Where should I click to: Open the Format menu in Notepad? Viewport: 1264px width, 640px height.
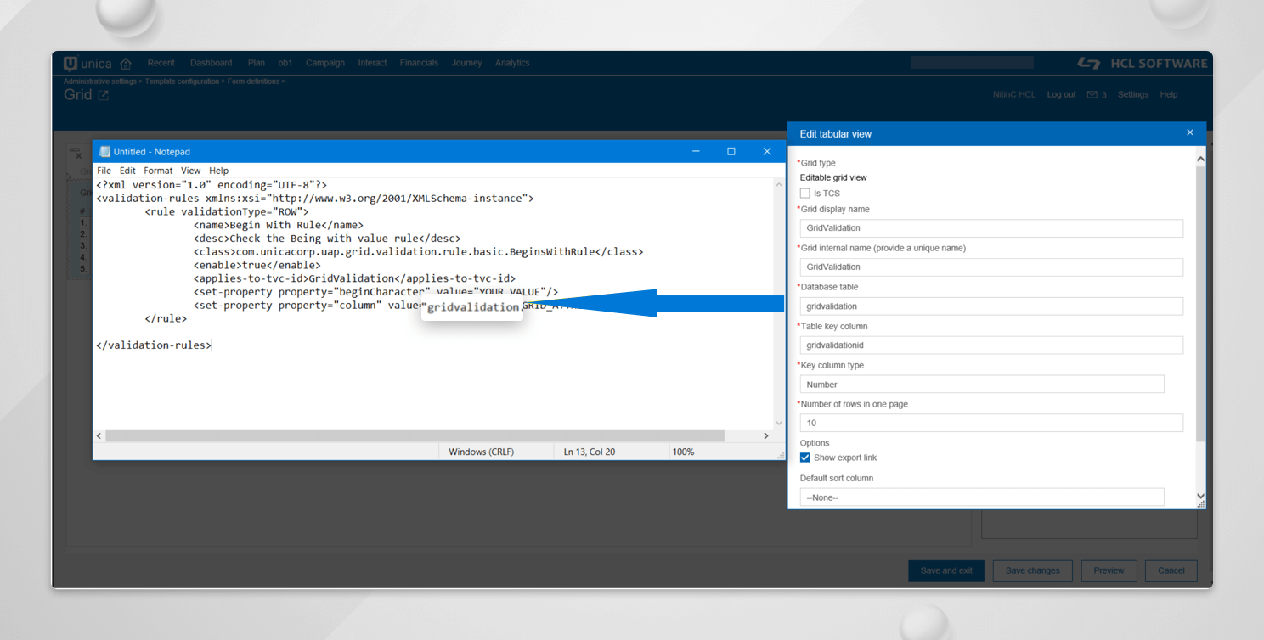pos(158,170)
